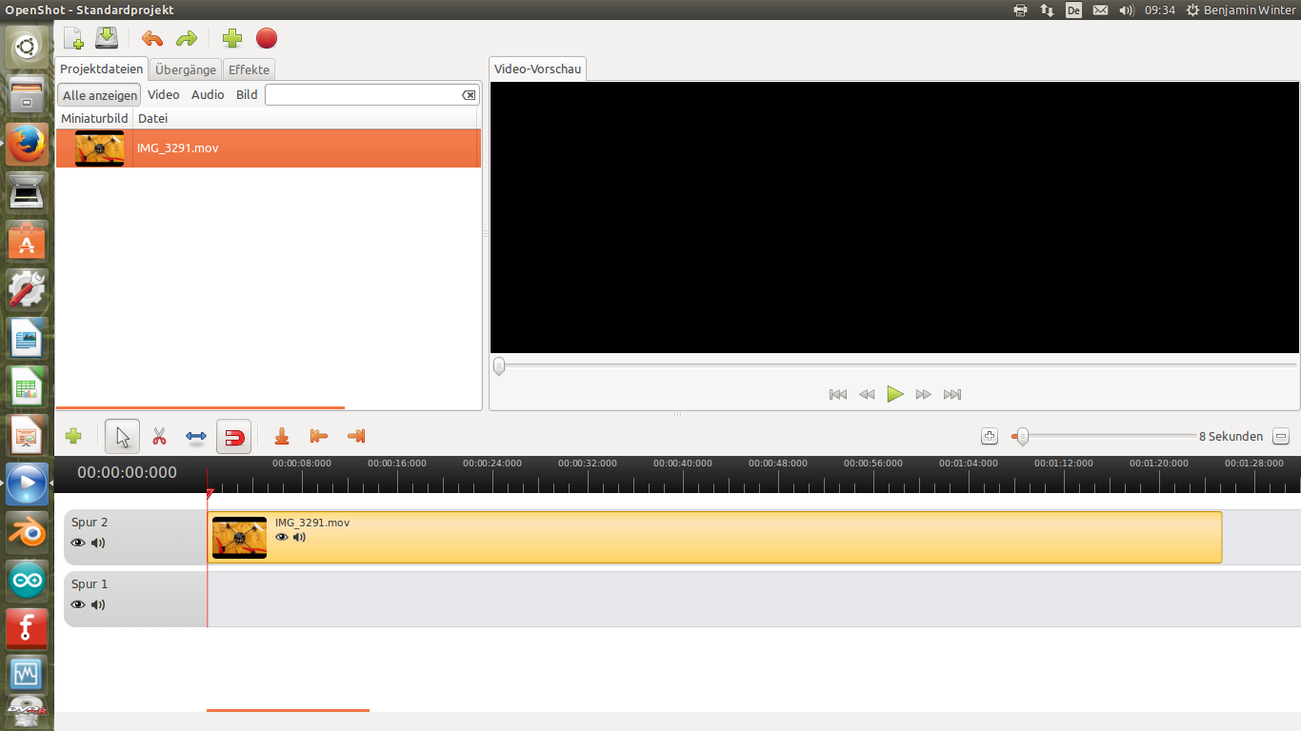1301x731 pixels.
Task: Select the razor scissors tool
Action: pyautogui.click(x=159, y=437)
